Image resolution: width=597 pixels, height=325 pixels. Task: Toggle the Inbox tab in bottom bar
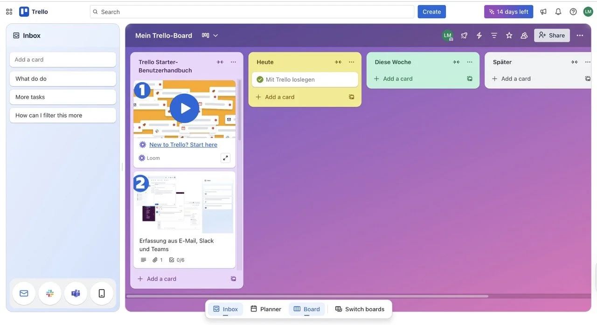(x=225, y=309)
